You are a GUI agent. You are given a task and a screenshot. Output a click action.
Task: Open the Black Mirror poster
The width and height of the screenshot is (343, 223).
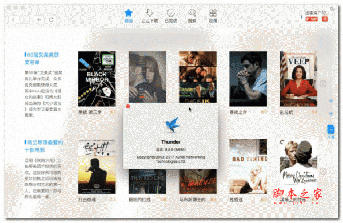(x=97, y=79)
